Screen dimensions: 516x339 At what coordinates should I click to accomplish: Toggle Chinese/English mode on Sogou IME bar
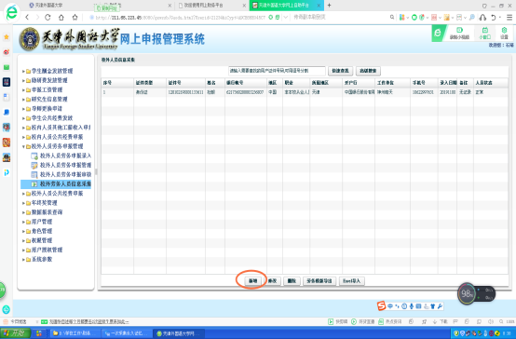tap(390, 306)
